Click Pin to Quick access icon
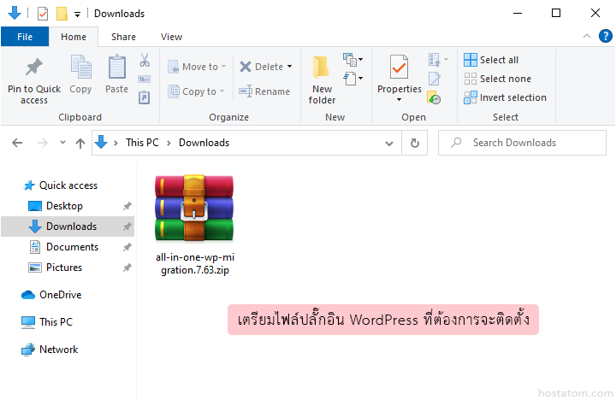 (34, 68)
